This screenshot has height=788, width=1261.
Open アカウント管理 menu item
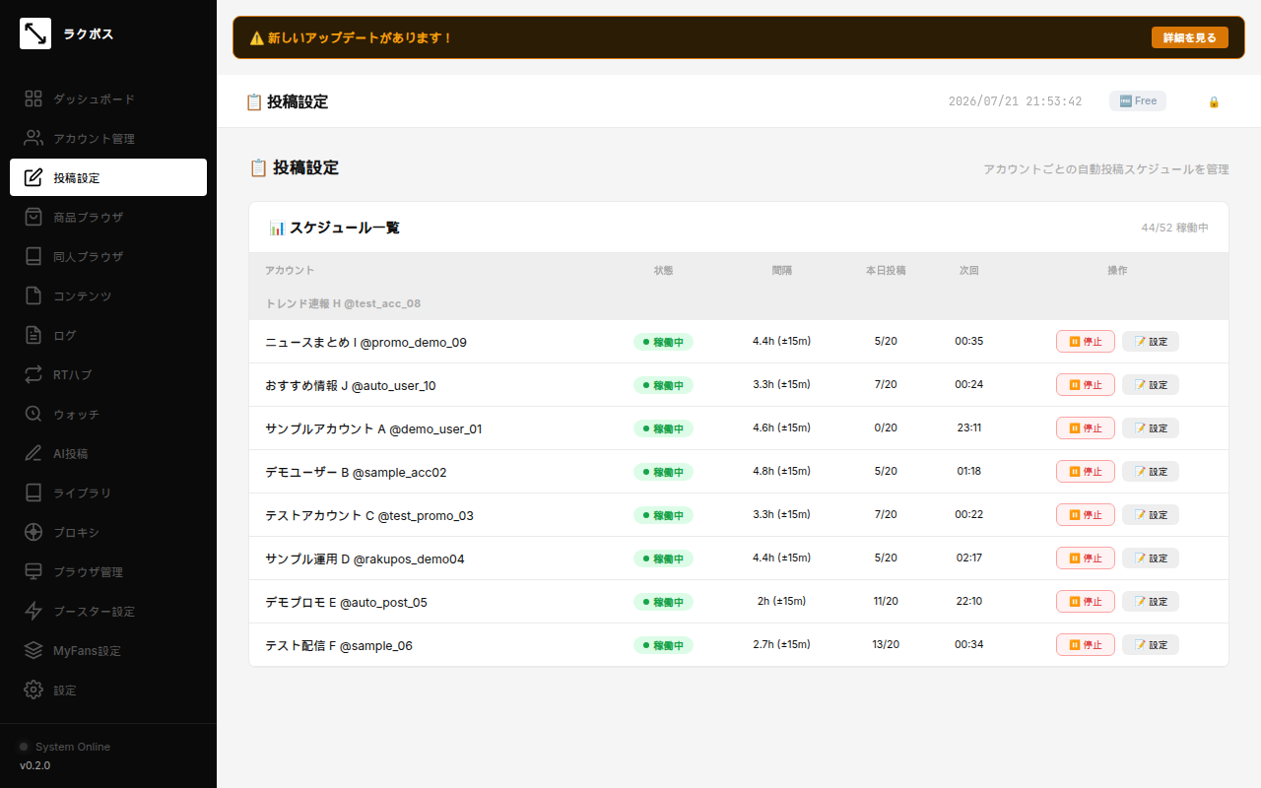(x=108, y=138)
